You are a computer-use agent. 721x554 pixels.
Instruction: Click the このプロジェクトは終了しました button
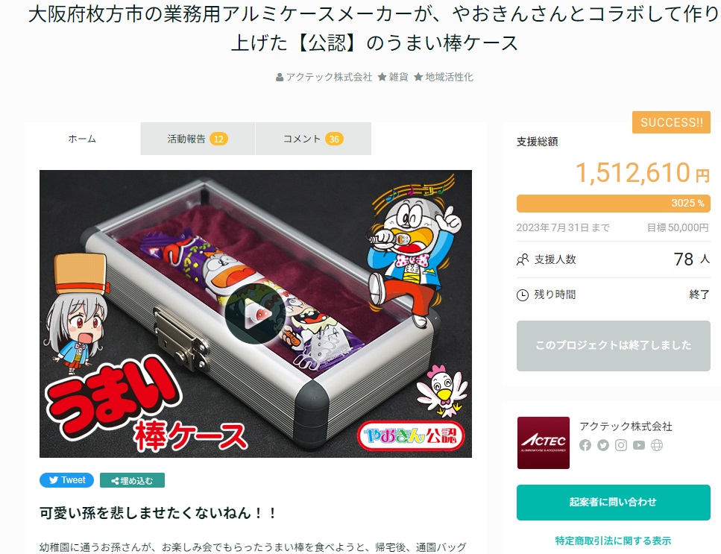pos(613,346)
